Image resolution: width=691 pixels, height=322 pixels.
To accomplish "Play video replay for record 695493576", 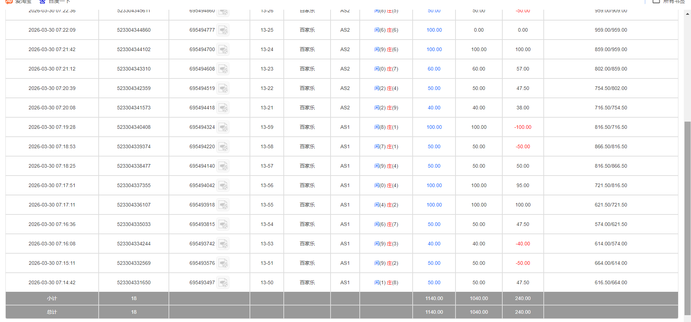I will (223, 263).
